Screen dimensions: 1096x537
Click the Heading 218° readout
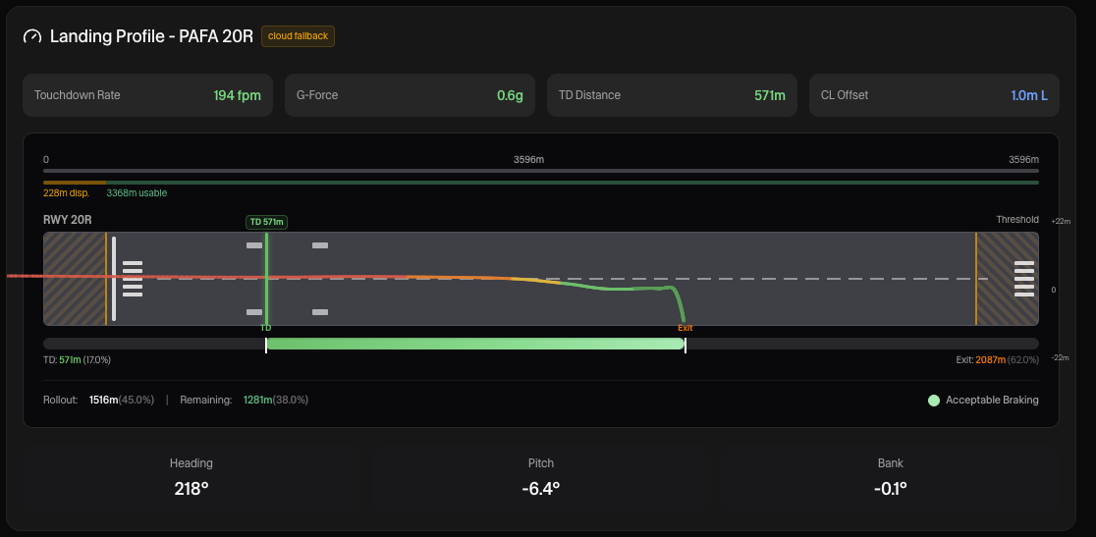tap(191, 478)
